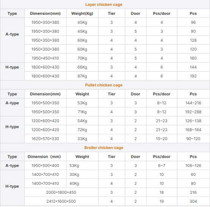
Task: Select the 70Kg weight cell
Action: tap(82, 58)
